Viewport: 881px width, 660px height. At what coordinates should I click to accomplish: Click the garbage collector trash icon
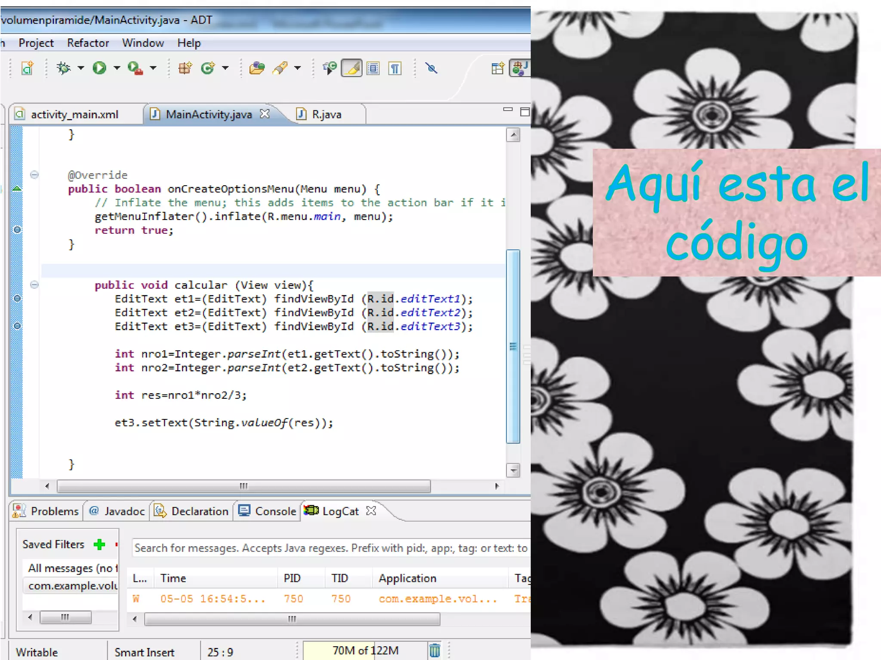click(x=434, y=650)
